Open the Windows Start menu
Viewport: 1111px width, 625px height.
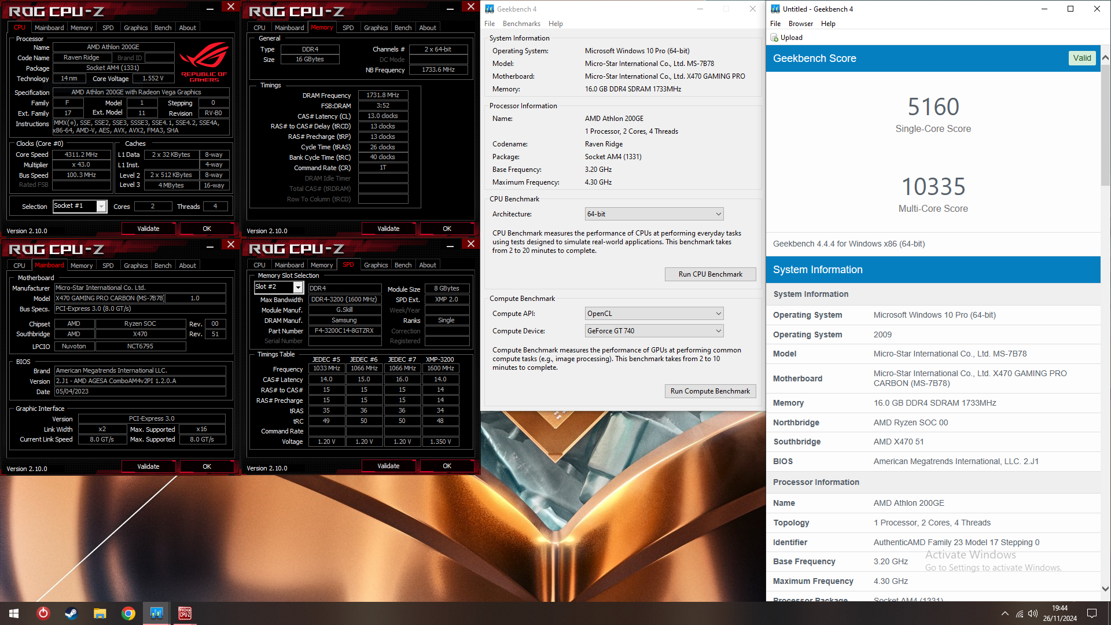(x=14, y=613)
